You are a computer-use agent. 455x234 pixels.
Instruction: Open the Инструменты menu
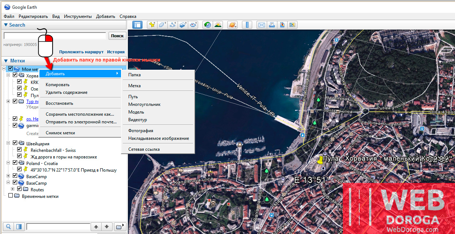[77, 16]
